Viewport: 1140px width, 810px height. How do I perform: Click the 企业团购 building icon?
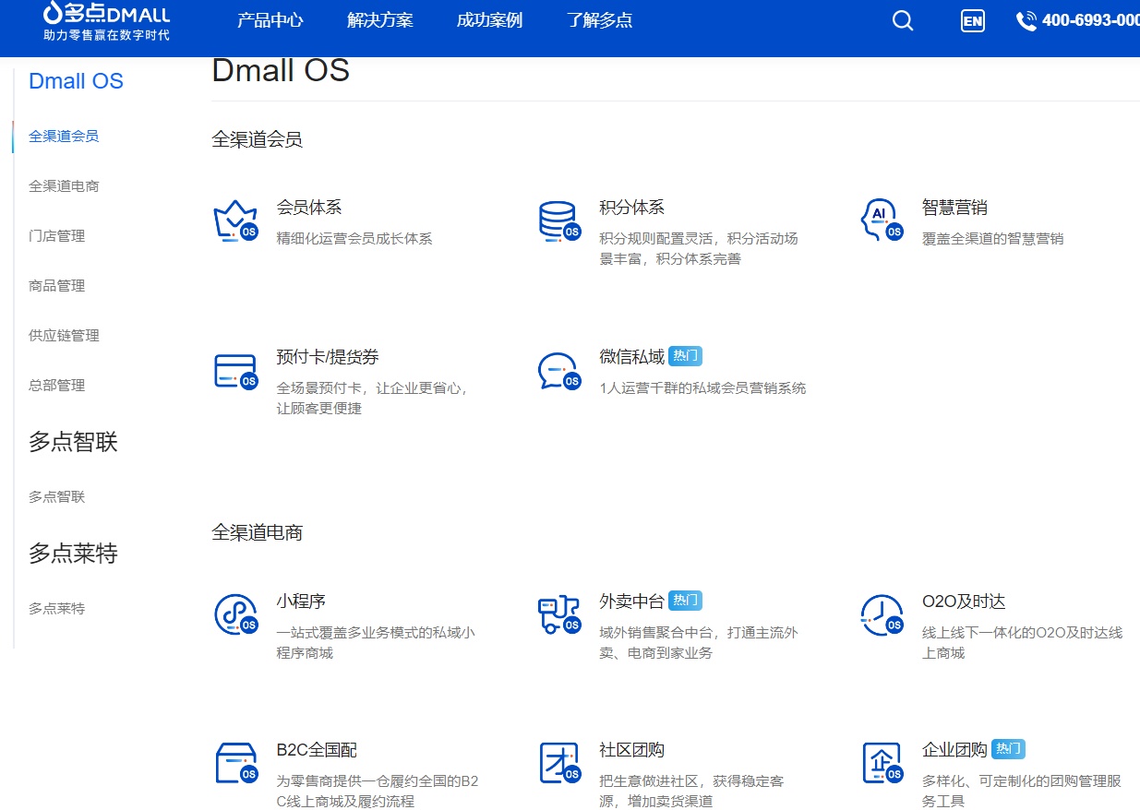[x=882, y=764]
